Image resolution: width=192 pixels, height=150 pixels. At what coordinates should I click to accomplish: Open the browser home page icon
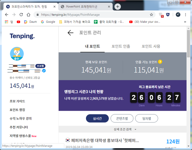point(28,15)
